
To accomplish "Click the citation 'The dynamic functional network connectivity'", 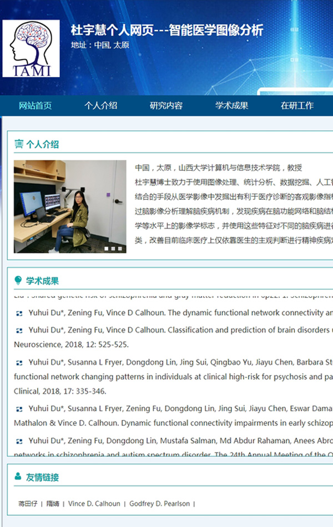I will (245, 313).
